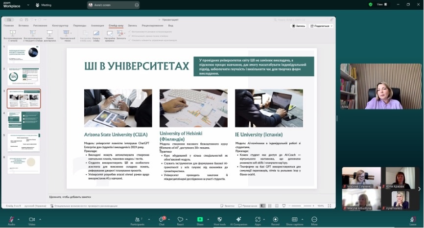Open the Zoom Workplace dropdown arrow
The height and width of the screenshot is (228, 424).
point(28,5)
